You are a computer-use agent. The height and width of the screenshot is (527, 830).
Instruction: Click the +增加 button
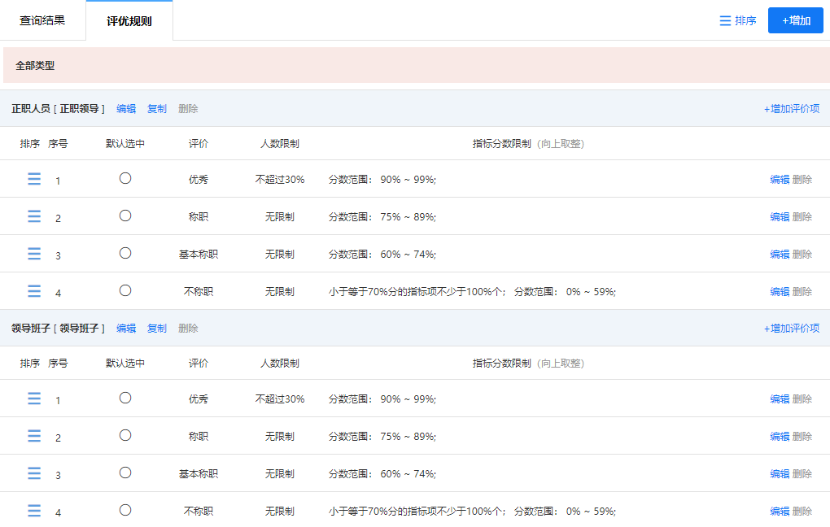pyautogui.click(x=795, y=20)
